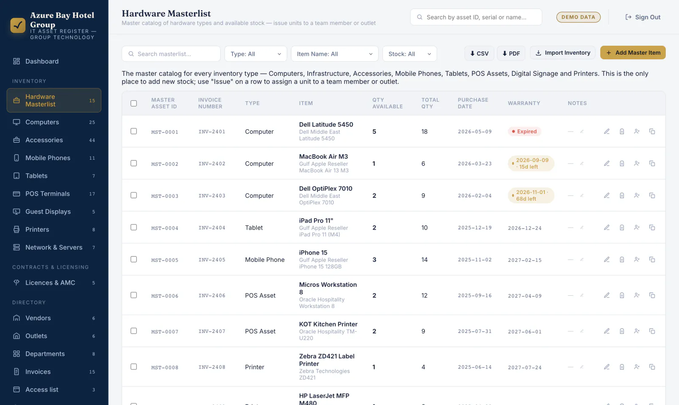The height and width of the screenshot is (405, 679).
Task: Select checkbox for MST-0005 iPhone 15
Action: pyautogui.click(x=134, y=259)
